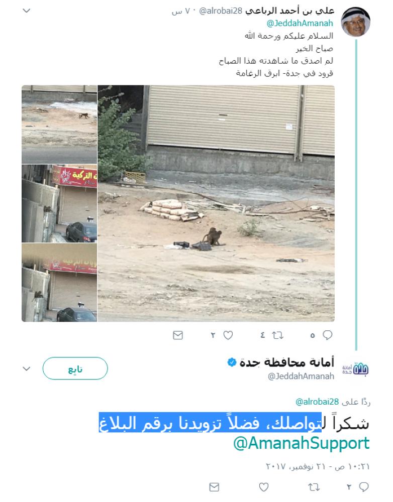Click envelope icon under the reply tweet
The height and width of the screenshot is (502, 393).
214,487
